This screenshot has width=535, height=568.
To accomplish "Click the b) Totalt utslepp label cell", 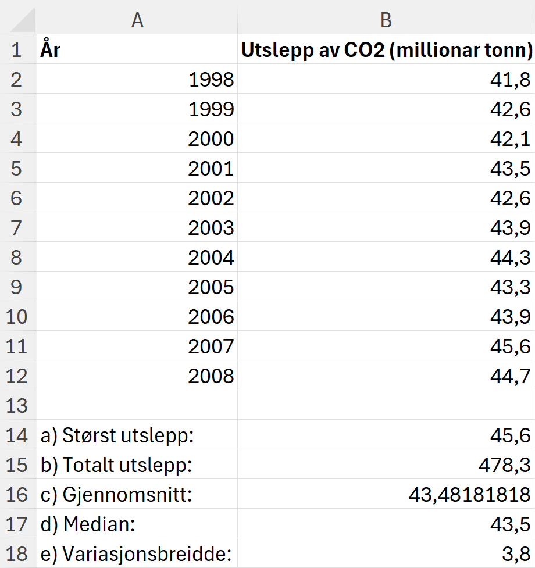I will pyautogui.click(x=137, y=465).
